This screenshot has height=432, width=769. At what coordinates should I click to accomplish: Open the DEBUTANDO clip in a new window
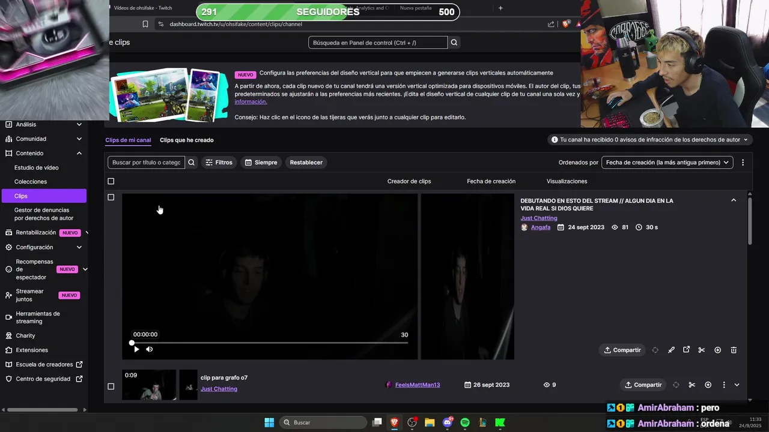(686, 350)
